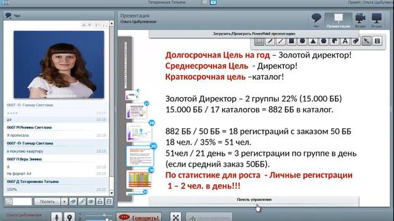Viewport: 394px width, 221px height.
Task: Select the hexagon shape tool
Action: (324, 41)
